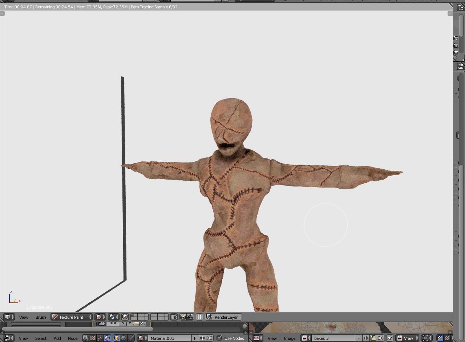Image resolution: width=465 pixels, height=342 pixels.
Task: Click the brush preview color swatch
Action: tap(99, 317)
